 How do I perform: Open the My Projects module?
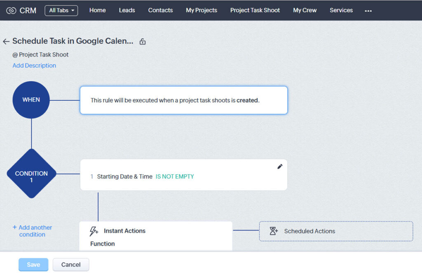point(201,10)
